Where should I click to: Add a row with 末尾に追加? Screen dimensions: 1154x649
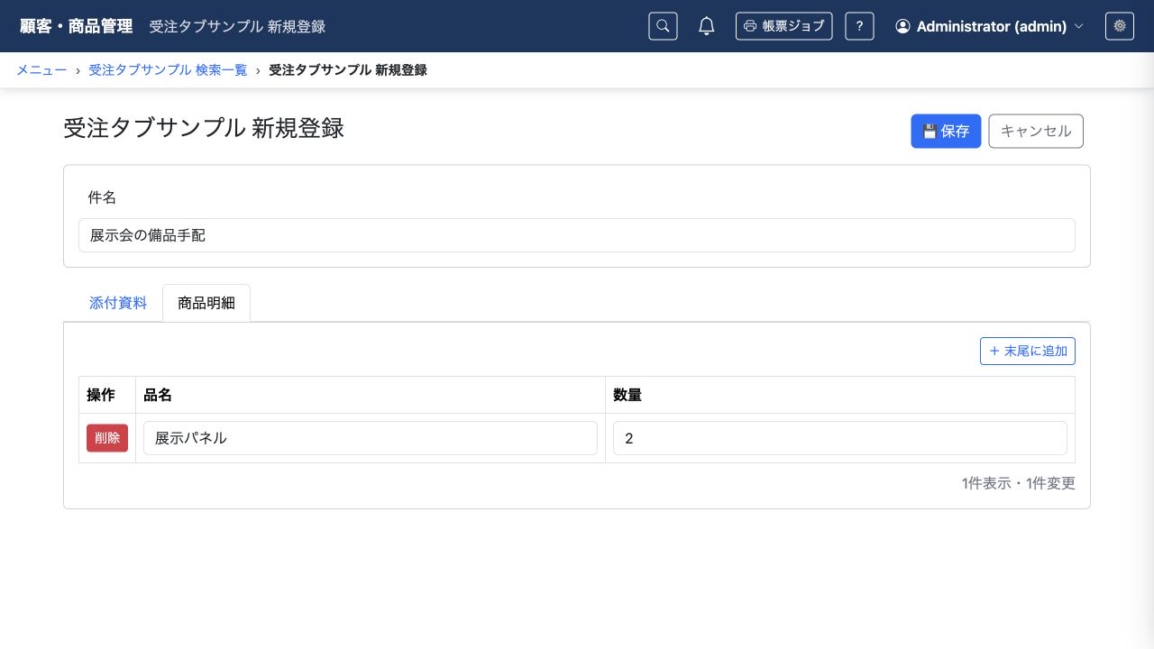coord(1028,351)
